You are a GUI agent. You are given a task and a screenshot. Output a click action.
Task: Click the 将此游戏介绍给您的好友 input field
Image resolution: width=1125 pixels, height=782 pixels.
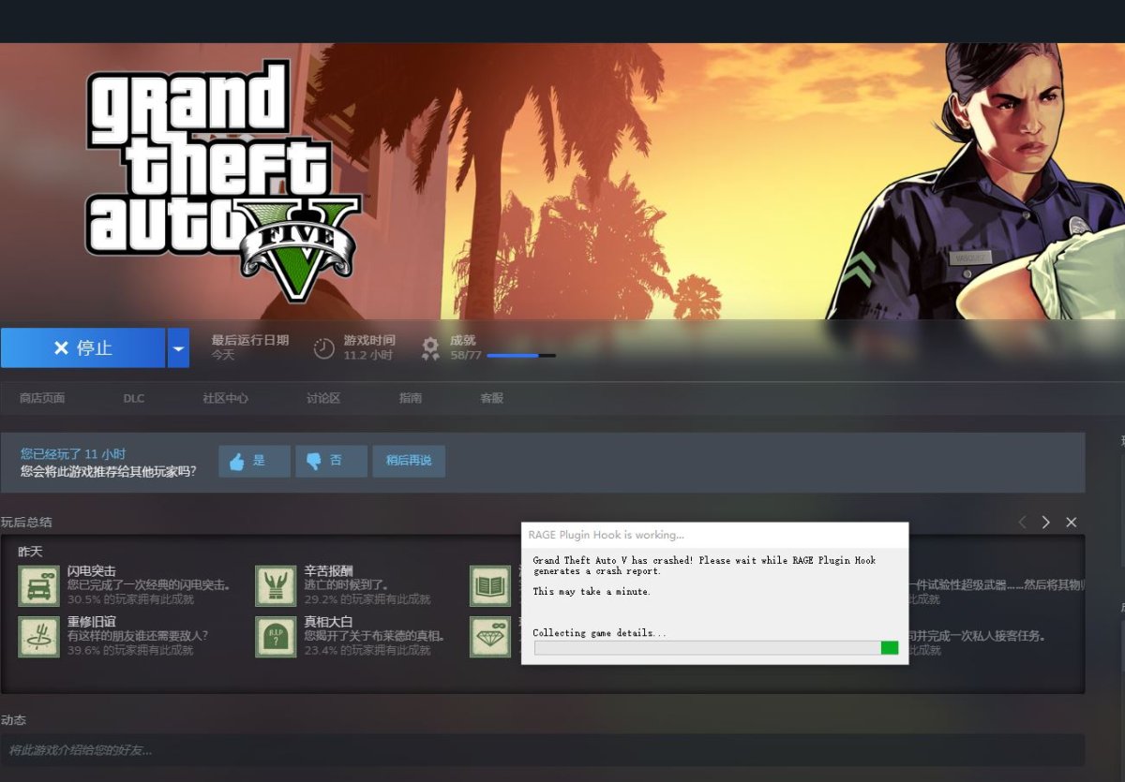[542, 750]
